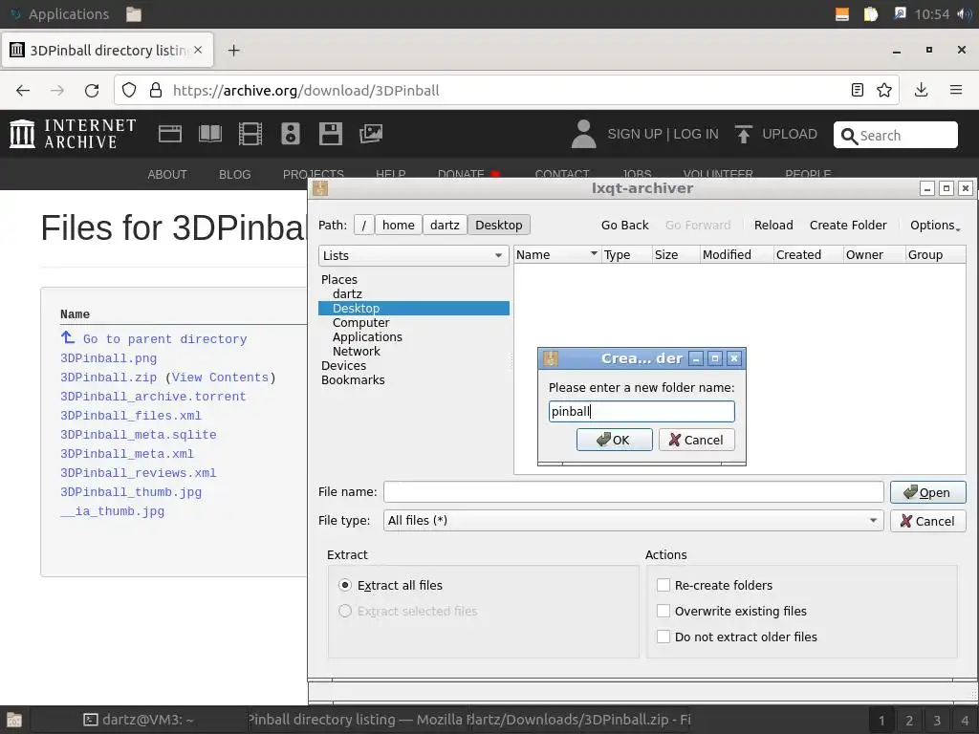Click Firefox back arrow
The image size is (979, 734).
click(23, 91)
